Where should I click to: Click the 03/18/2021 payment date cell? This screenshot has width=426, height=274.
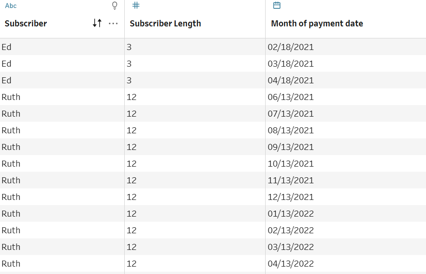click(291, 64)
